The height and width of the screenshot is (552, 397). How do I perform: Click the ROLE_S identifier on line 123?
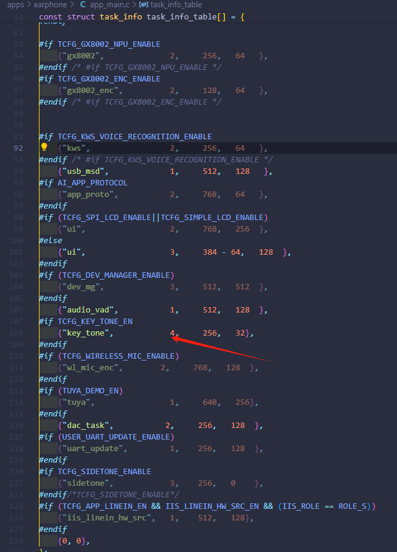pyautogui.click(x=352, y=506)
